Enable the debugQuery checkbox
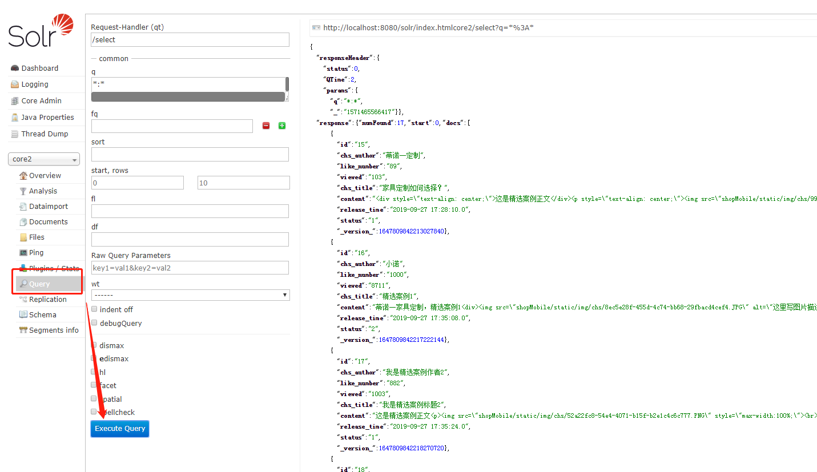 coord(94,322)
